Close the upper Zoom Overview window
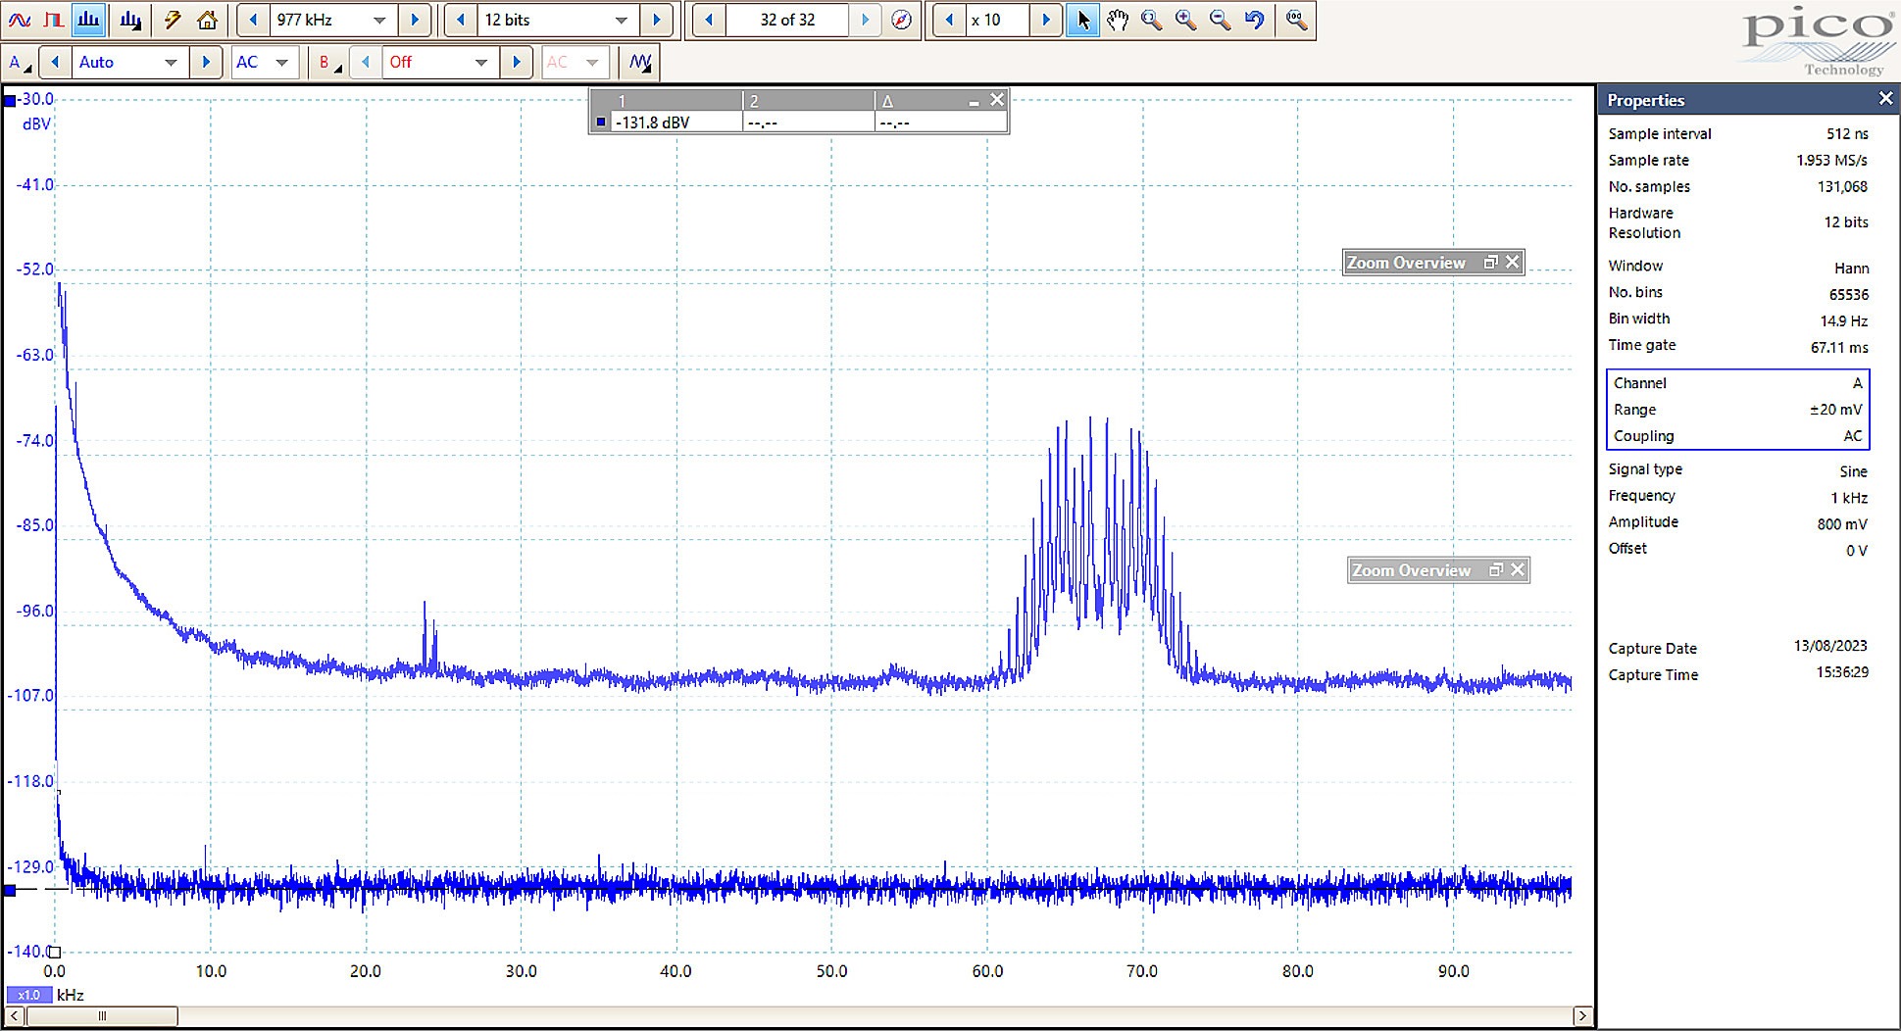Screen dimensions: 1901x1031 click(1513, 262)
